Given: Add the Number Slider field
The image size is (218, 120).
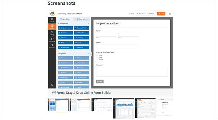Looking at the screenshot, I should pos(65,47).
